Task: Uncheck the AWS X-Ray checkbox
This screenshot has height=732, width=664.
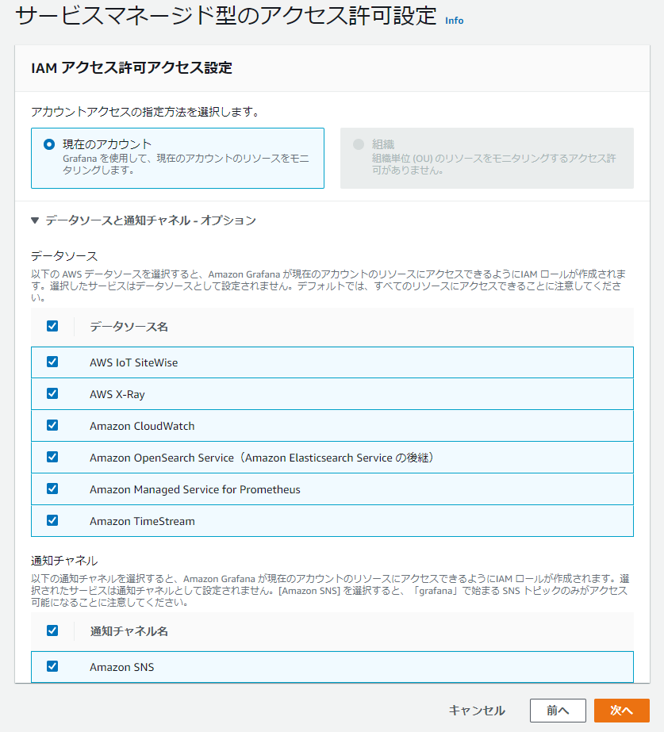Action: click(x=52, y=393)
